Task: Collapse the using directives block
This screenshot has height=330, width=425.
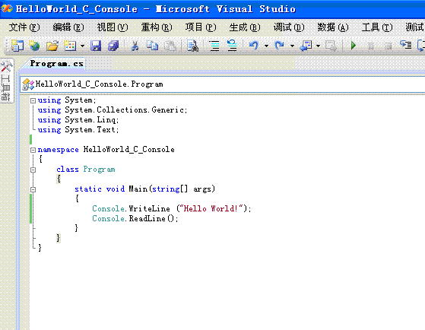Action: point(33,100)
